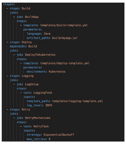Select the task name 'LoggingTask'
The height and width of the screenshot is (145, 127).
[x=43, y=93]
